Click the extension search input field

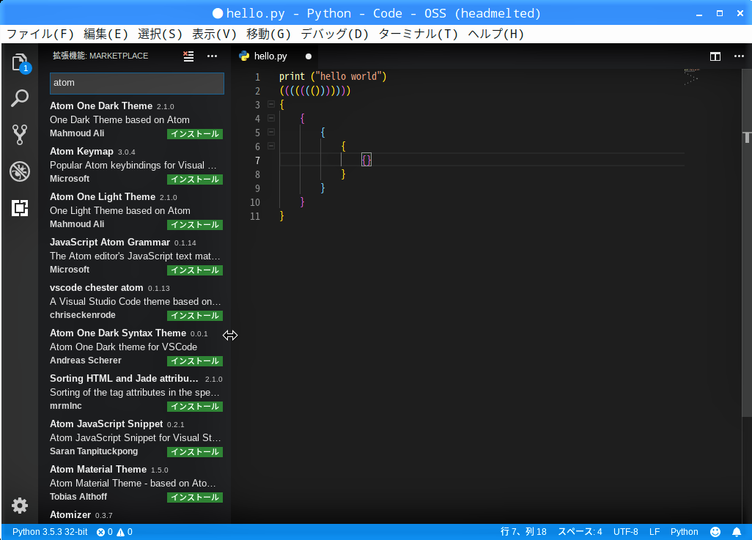pyautogui.click(x=136, y=83)
